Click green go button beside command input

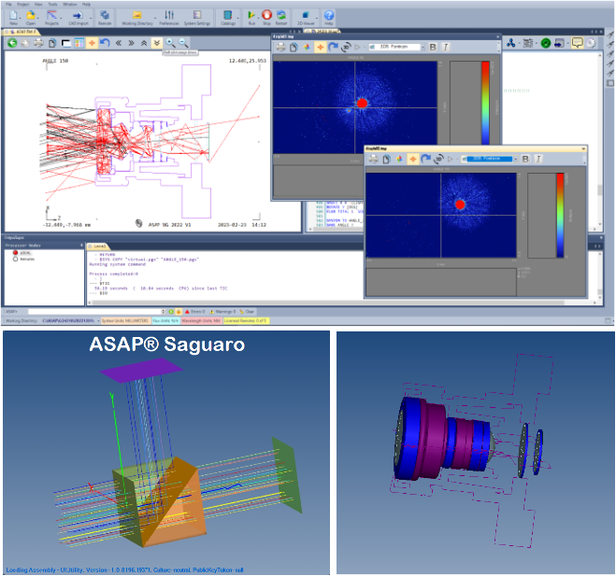pyautogui.click(x=171, y=312)
